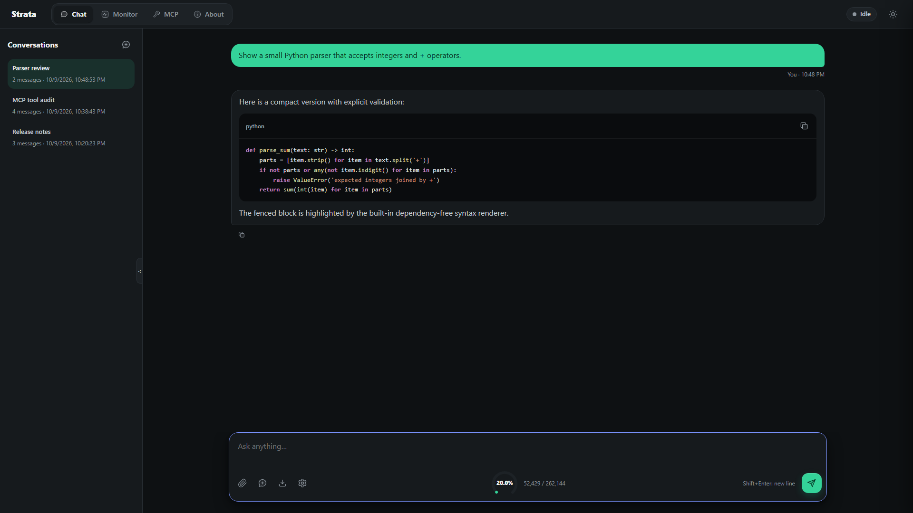Screen dimensions: 913x513
Task: Open the Release notes conversation
Action: click(71, 137)
